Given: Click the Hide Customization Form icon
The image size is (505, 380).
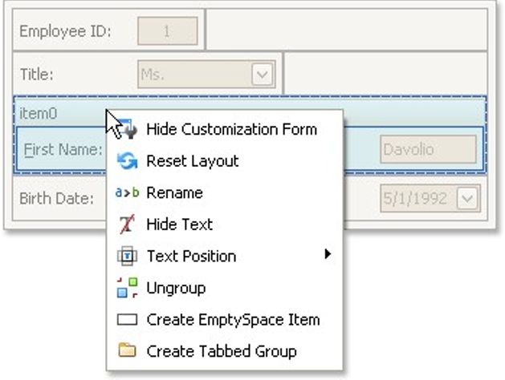Looking at the screenshot, I should (128, 129).
